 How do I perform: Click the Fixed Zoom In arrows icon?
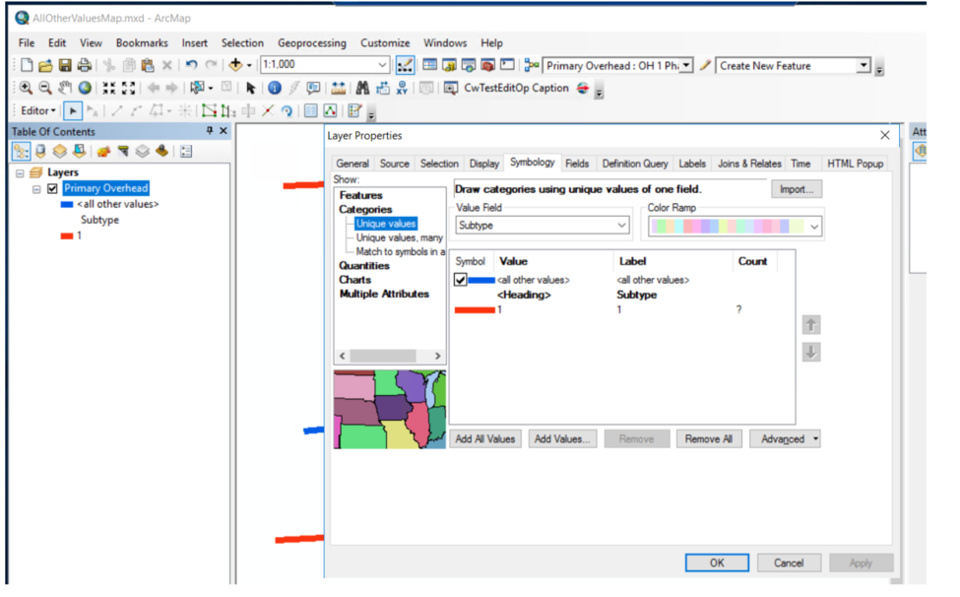pyautogui.click(x=109, y=89)
